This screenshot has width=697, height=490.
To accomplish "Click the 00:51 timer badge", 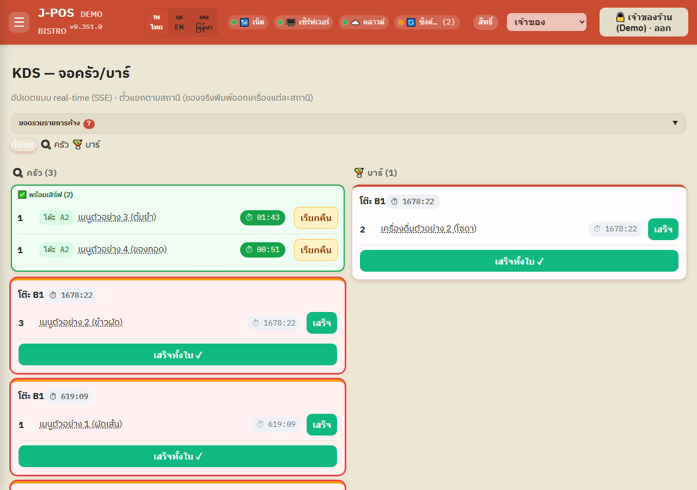I will click(x=262, y=250).
